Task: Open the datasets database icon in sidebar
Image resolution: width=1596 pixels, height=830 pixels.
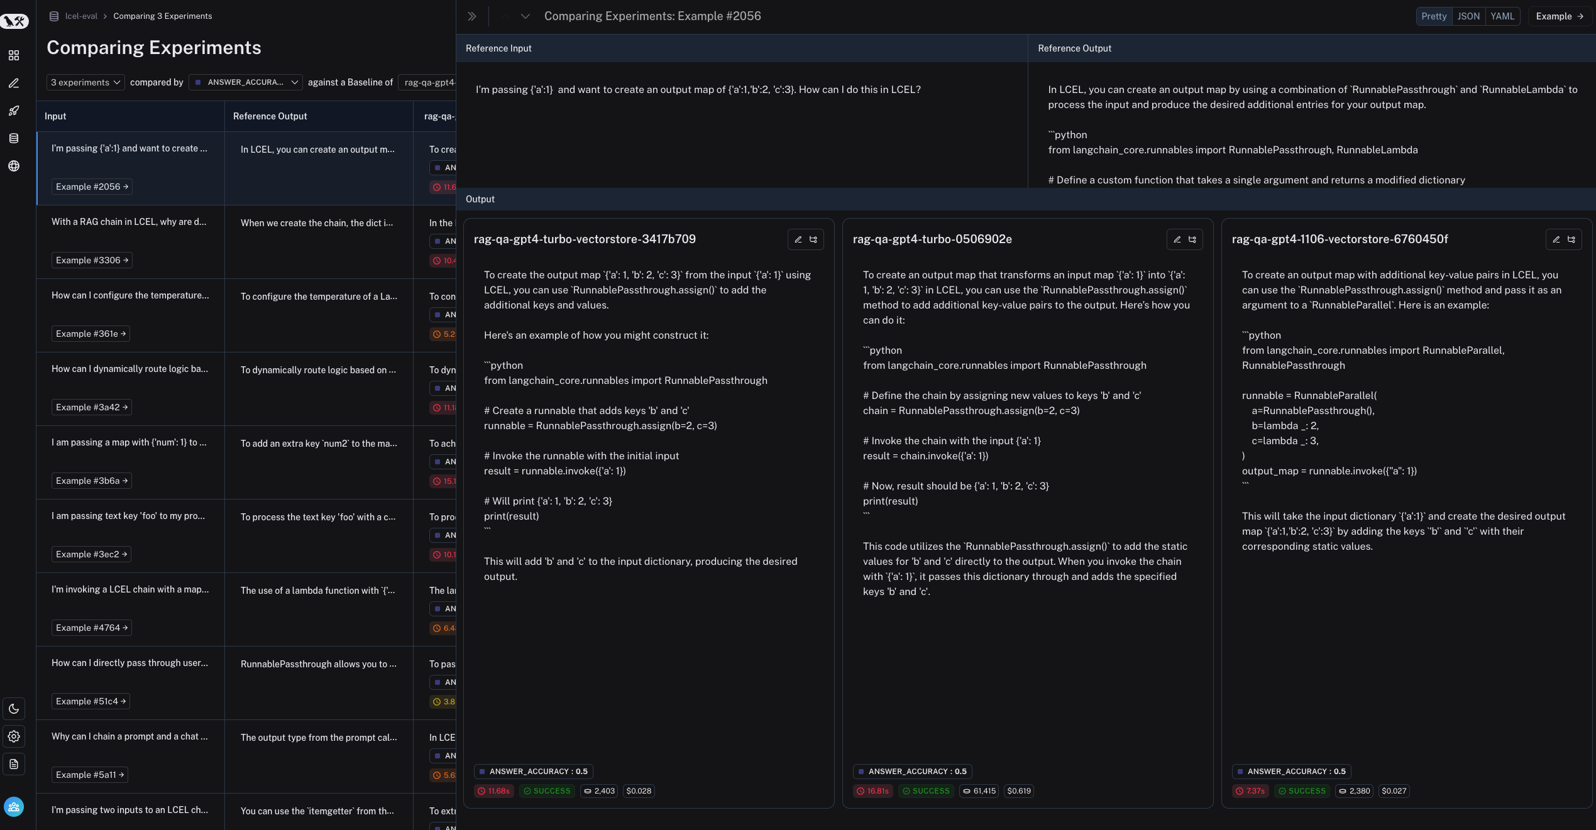Action: [14, 138]
